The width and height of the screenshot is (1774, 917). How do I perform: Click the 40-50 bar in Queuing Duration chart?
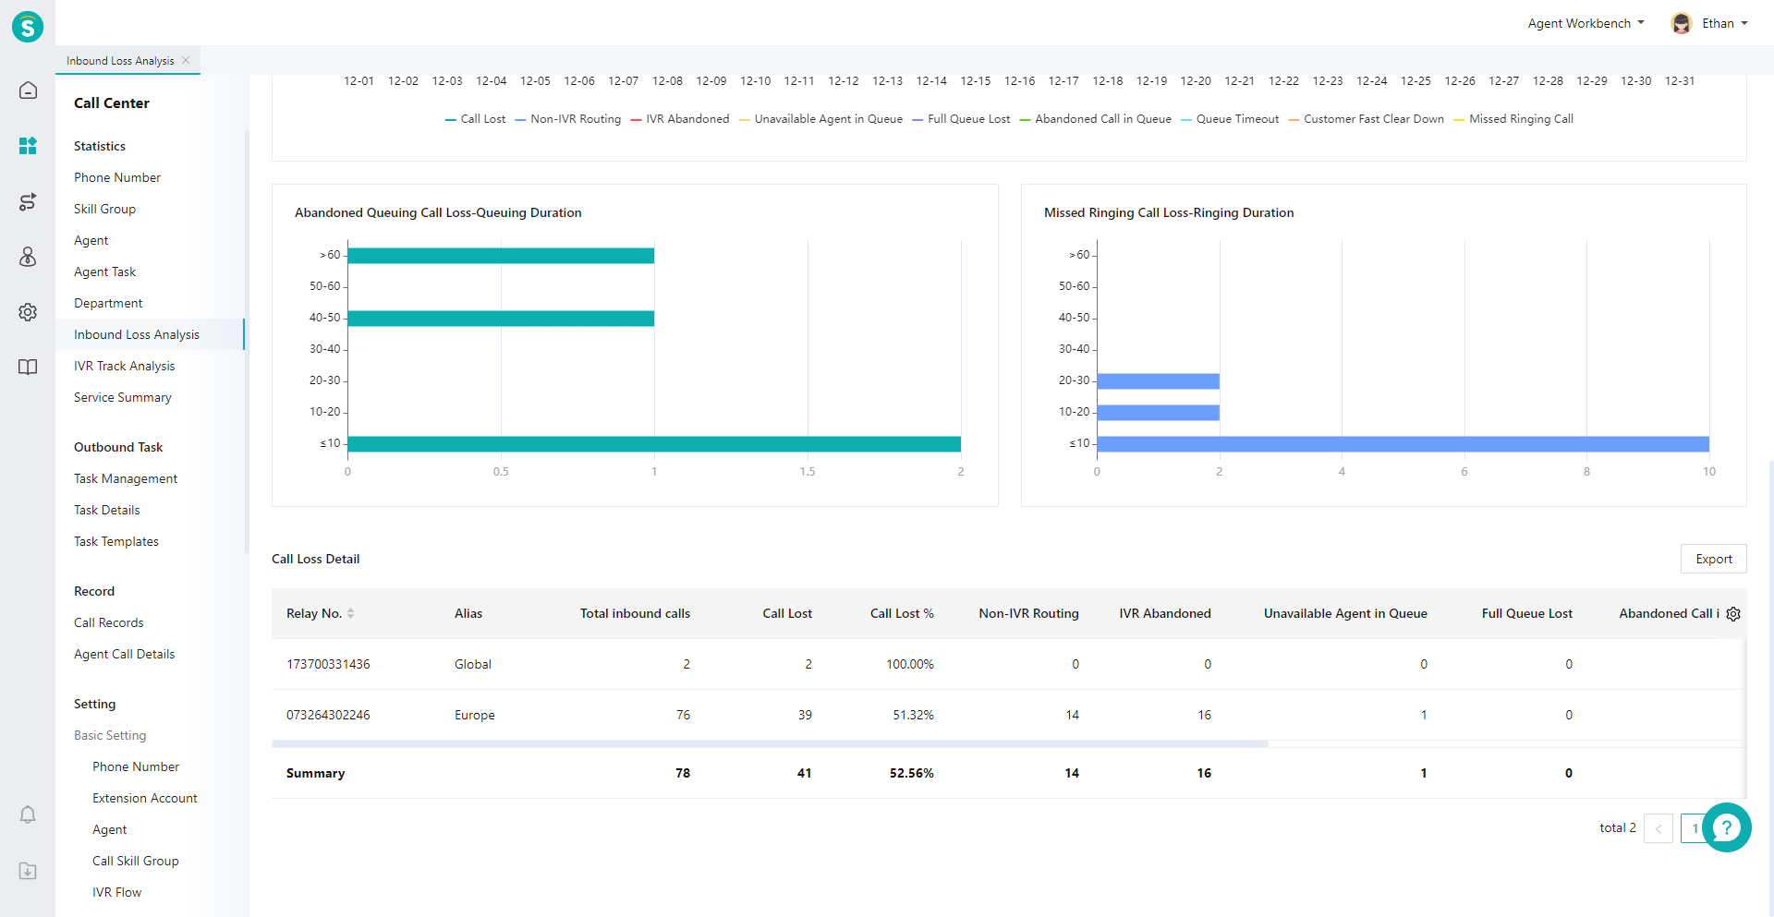(x=501, y=319)
